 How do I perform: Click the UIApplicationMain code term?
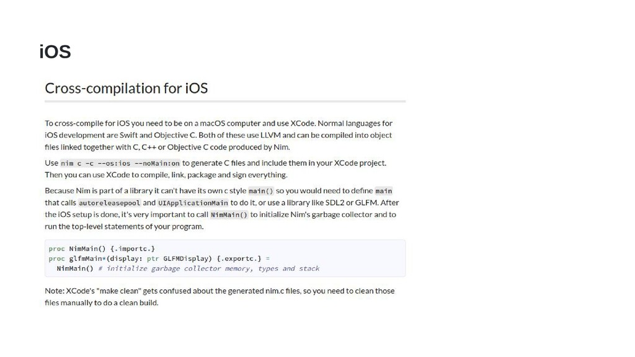click(x=193, y=203)
